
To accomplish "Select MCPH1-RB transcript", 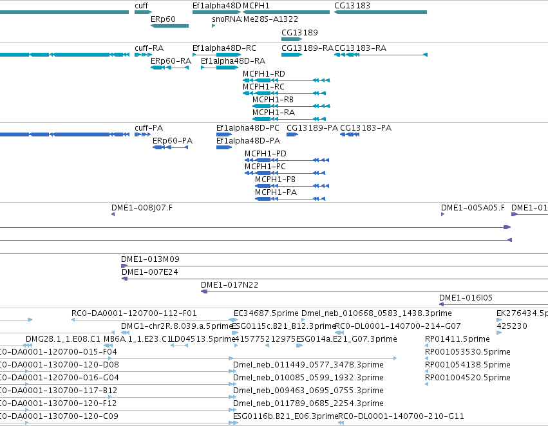I will (x=291, y=106).
